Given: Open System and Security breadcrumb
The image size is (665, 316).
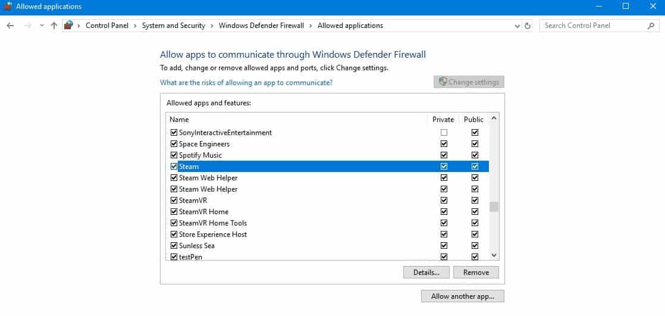Looking at the screenshot, I should 174,26.
